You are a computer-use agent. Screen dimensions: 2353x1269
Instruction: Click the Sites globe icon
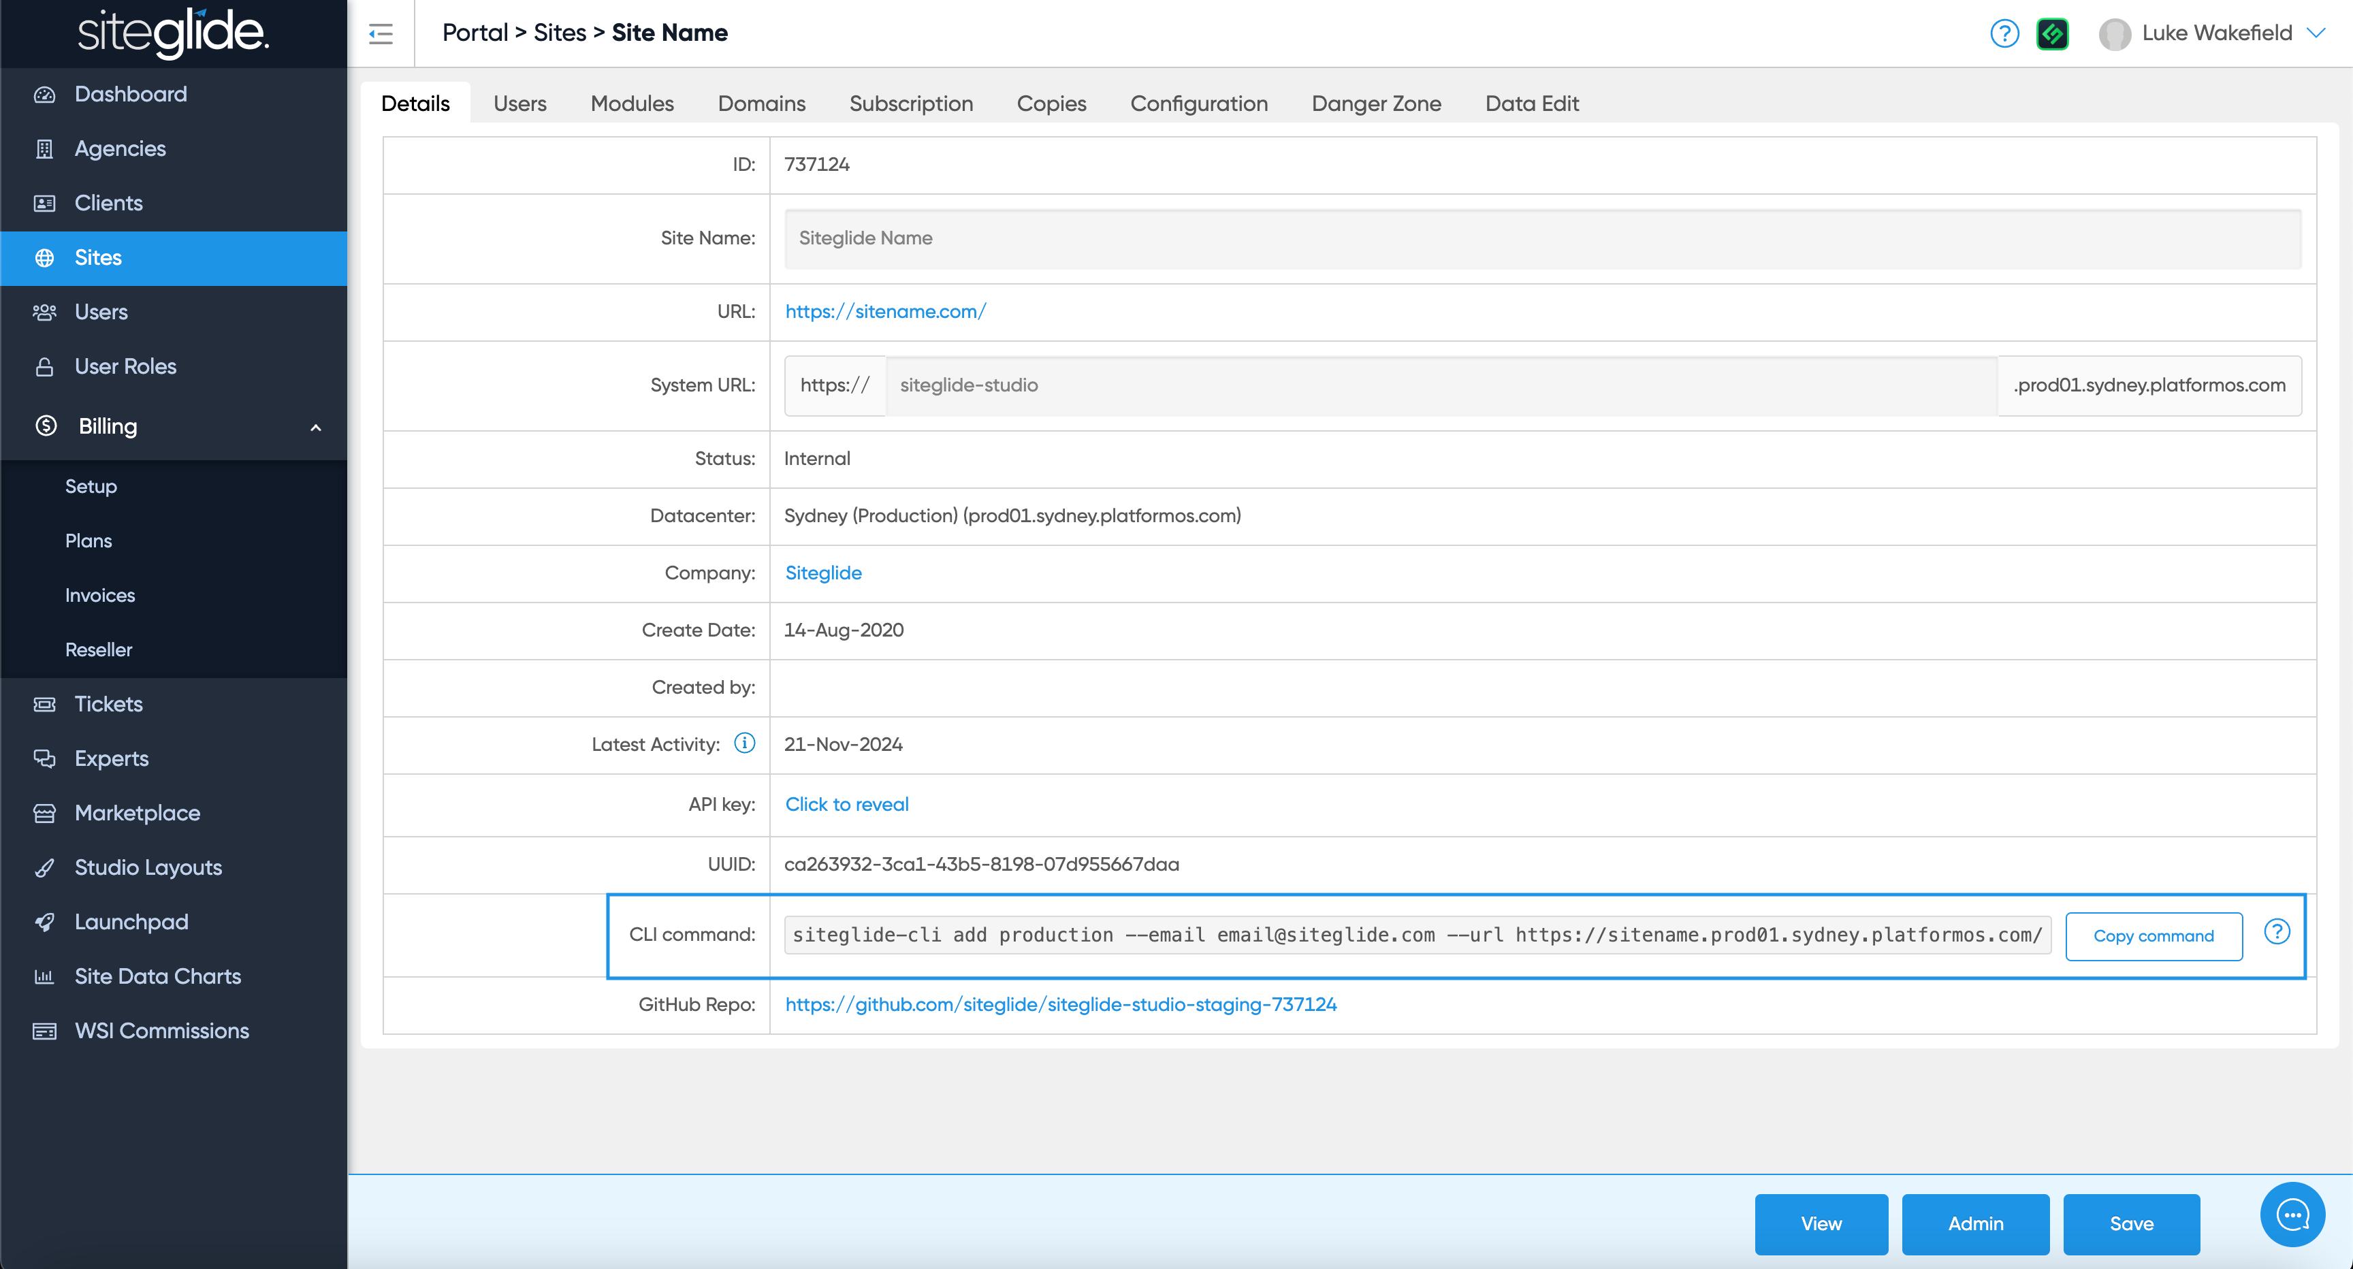tap(44, 257)
